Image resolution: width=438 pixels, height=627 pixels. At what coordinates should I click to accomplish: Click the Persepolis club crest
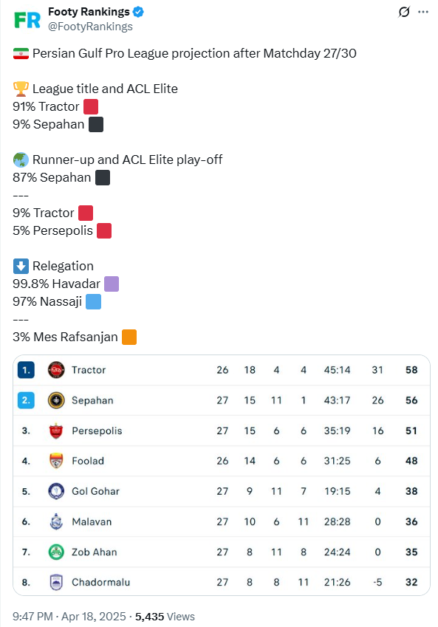pos(56,431)
